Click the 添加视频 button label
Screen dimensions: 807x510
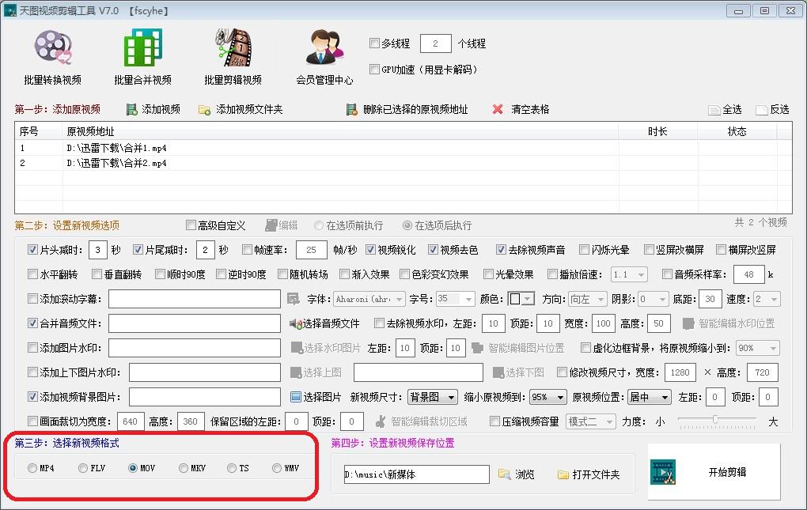(x=161, y=109)
